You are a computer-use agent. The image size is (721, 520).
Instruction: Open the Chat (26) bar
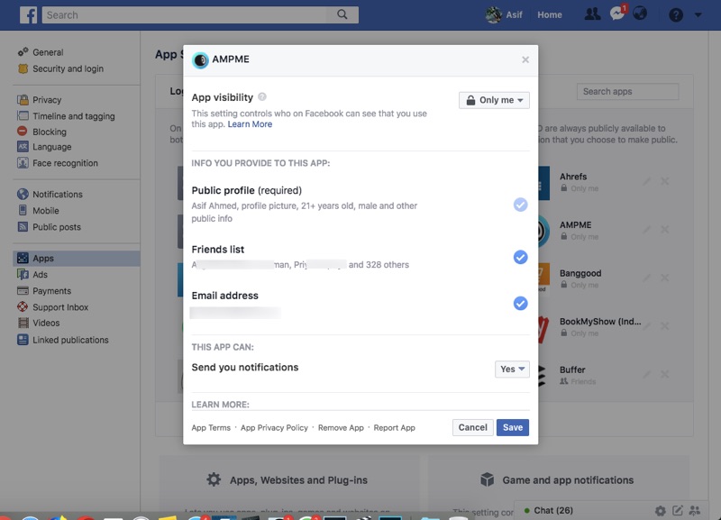click(x=553, y=510)
